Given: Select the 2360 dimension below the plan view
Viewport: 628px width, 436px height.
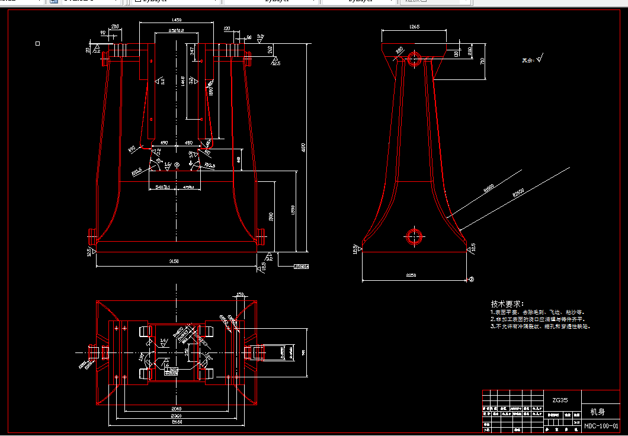Looking at the screenshot, I should point(176,416).
